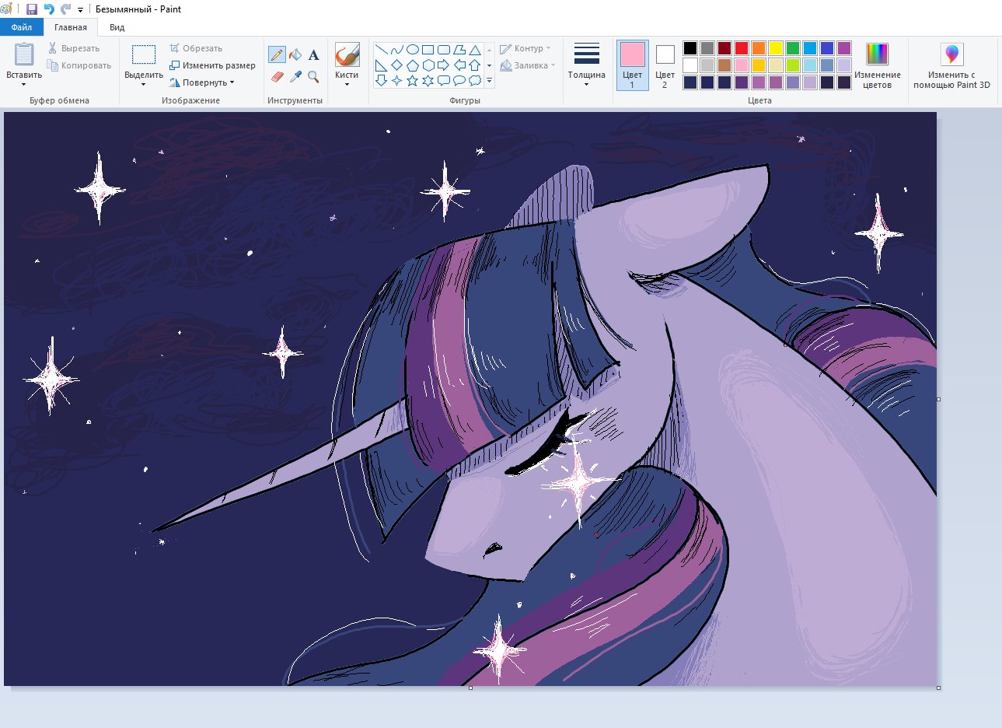Choose the Right triangle shape
Viewport: 1002px width, 728px height.
pyautogui.click(x=382, y=65)
